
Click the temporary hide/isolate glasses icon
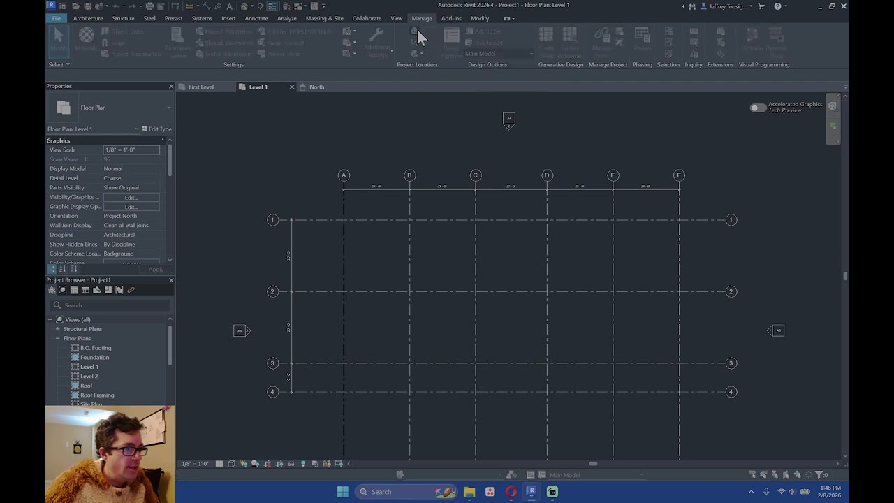coord(291,464)
